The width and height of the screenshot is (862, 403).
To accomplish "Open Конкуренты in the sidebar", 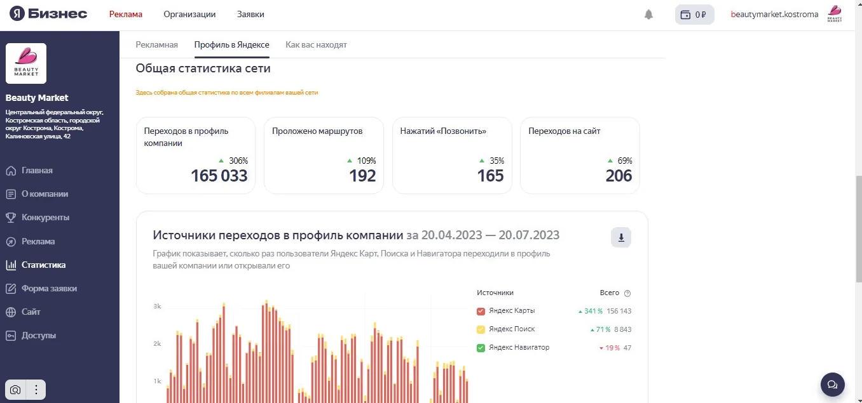I will pos(45,218).
